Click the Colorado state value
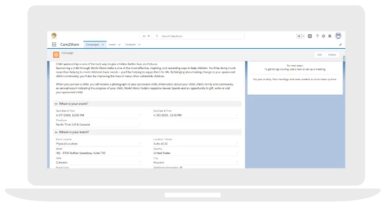The height and width of the screenshot is (210, 386). pos(62,163)
